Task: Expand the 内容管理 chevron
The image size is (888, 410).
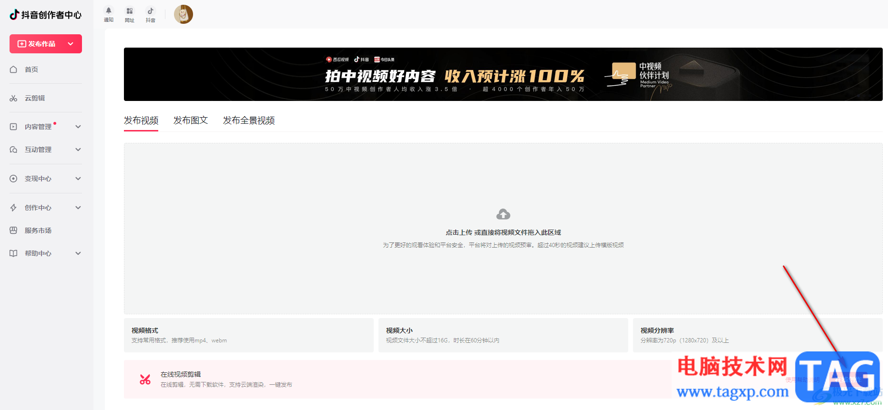Action: click(x=78, y=127)
